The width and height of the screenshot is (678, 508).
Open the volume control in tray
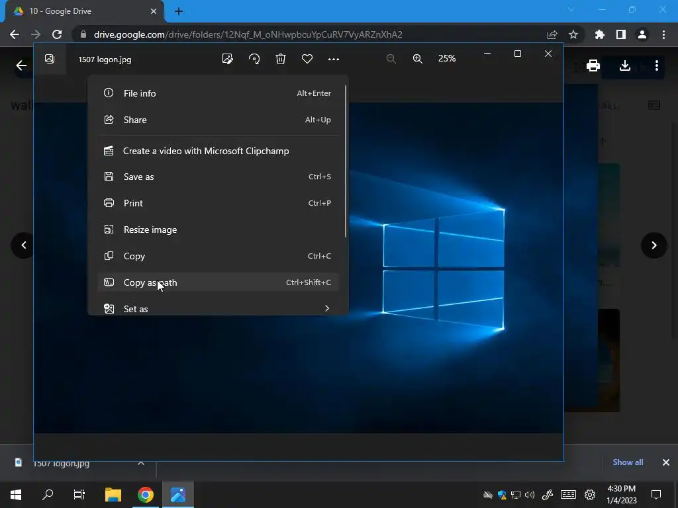tap(529, 495)
